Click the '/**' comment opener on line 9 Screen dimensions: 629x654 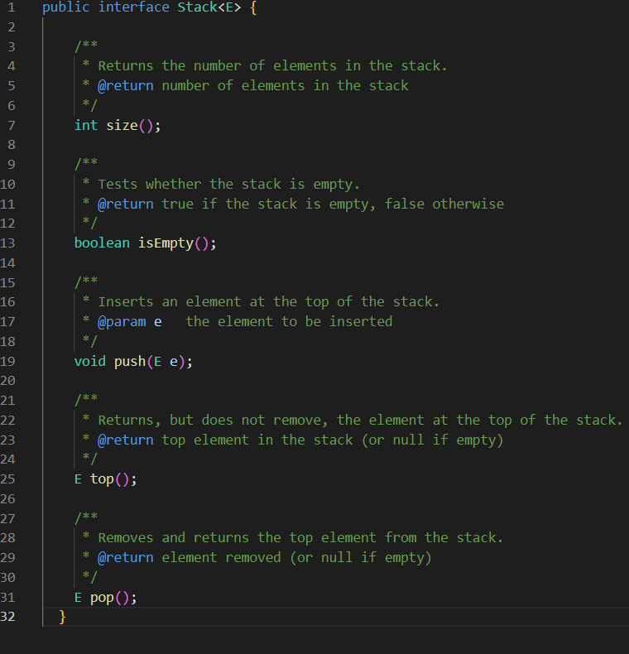[x=86, y=164]
